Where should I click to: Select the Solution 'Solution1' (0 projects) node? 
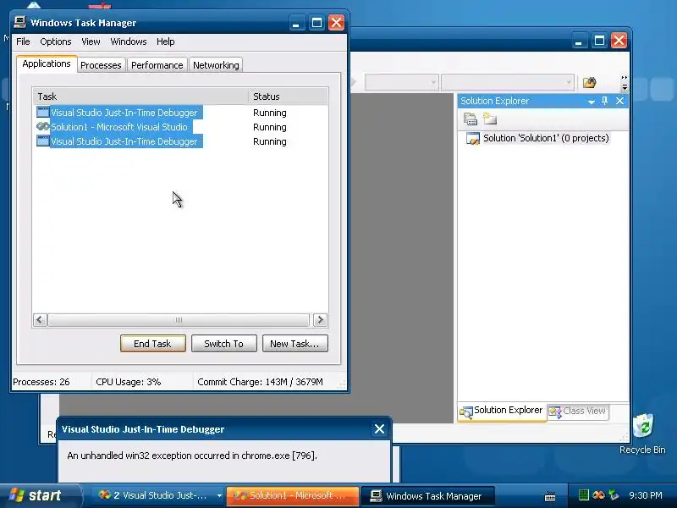(x=546, y=138)
